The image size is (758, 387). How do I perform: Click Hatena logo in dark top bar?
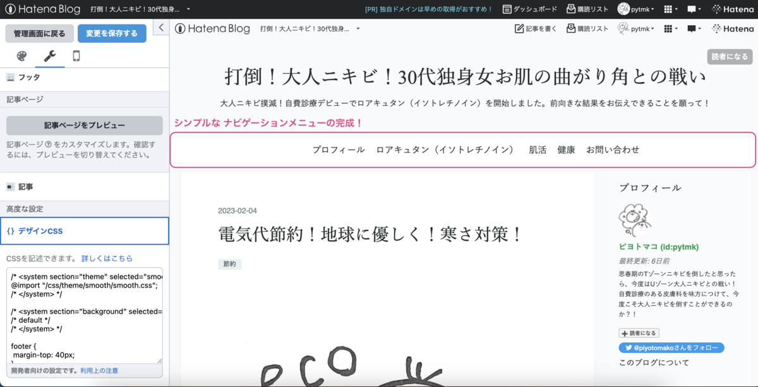(733, 9)
